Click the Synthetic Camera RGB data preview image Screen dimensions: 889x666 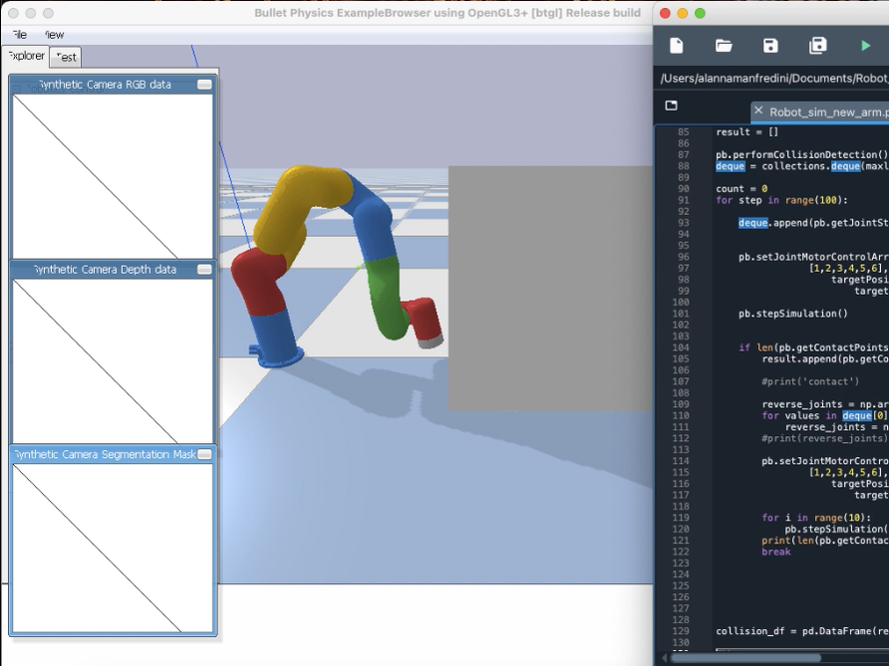point(112,175)
